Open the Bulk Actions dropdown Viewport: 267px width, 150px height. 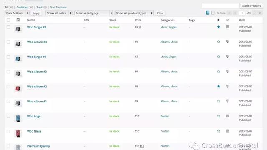click(17, 13)
